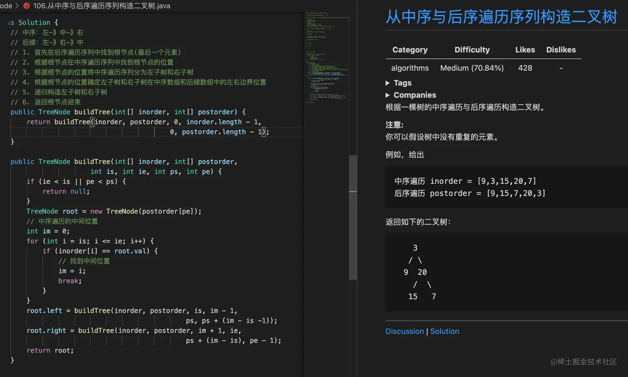Click the 'if (inorder[i] == root.val)' line
The height and width of the screenshot is (377, 628).
pyautogui.click(x=100, y=251)
